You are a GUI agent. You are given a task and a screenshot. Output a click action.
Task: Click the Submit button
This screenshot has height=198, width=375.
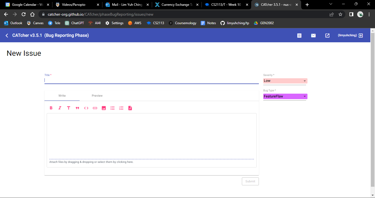click(x=250, y=181)
